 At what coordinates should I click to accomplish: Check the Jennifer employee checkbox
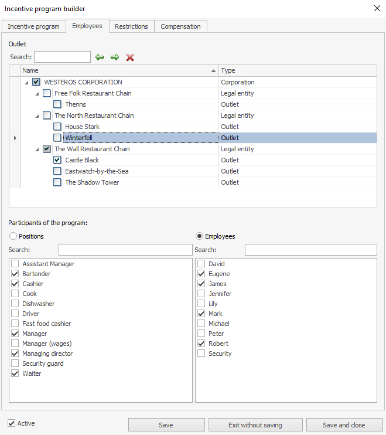201,294
